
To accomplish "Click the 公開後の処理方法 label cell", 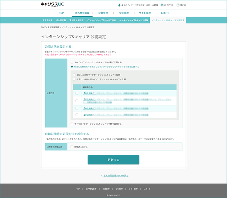I will 56,147.
